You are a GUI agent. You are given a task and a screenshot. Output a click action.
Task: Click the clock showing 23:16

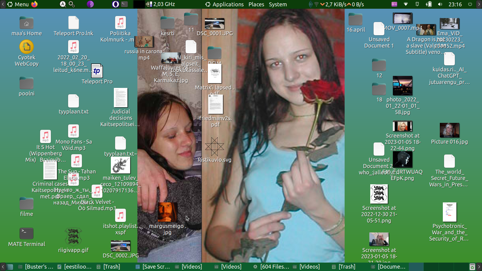(x=455, y=4)
